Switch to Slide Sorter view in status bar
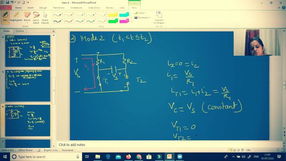 pyautogui.click(x=235, y=150)
